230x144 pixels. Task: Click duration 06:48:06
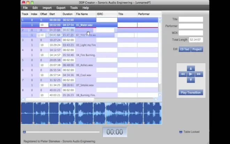pyautogui.click(x=68, y=65)
